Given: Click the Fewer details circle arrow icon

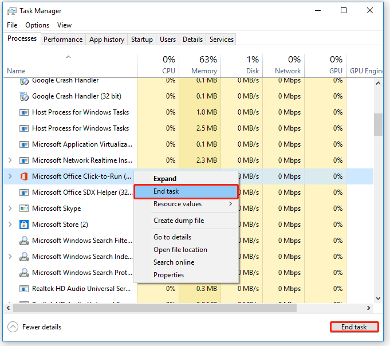Looking at the screenshot, I should click(x=13, y=327).
